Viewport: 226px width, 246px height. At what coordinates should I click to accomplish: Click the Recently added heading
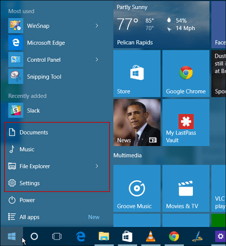point(28,96)
